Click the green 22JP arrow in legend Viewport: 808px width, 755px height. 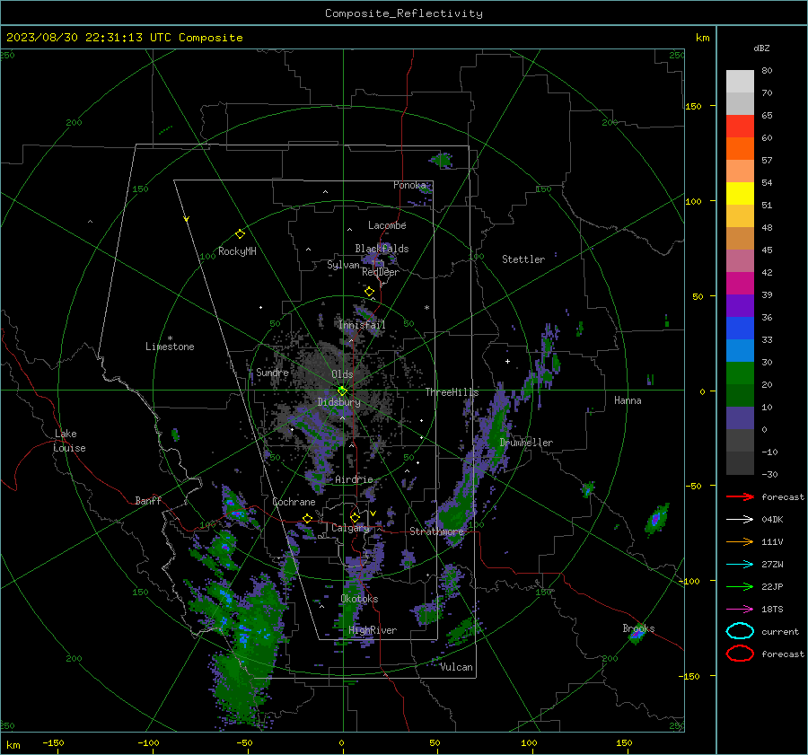point(740,586)
